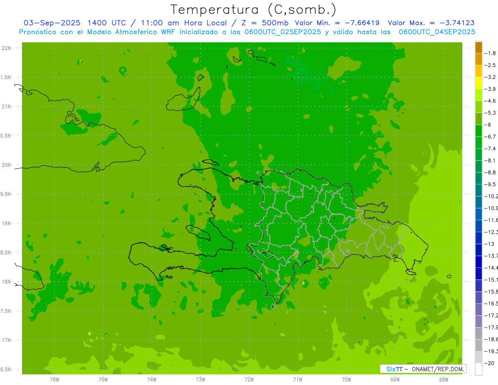Viewport: 498px width, 385px height.
Task: Click the "22N" latitude label
Action: click(7, 48)
